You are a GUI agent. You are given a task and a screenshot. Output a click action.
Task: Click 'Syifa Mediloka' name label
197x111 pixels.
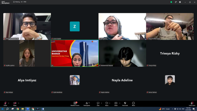tap(57, 92)
